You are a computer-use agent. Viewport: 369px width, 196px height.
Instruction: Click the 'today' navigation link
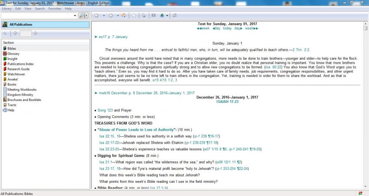click(x=227, y=28)
